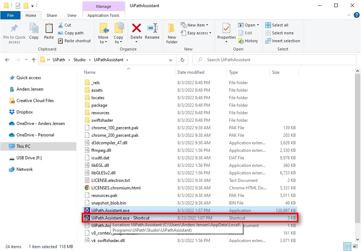The height and width of the screenshot is (251, 361).
Task: Open the Application Tools tab
Action: (103, 15)
